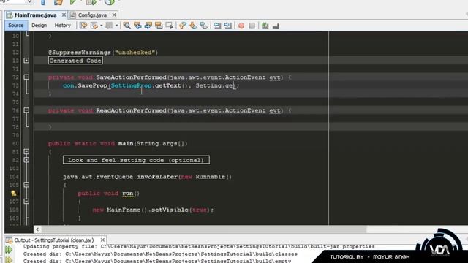Expand the Generated Code fold on line 13
The width and height of the screenshot is (468, 263).
(26, 61)
